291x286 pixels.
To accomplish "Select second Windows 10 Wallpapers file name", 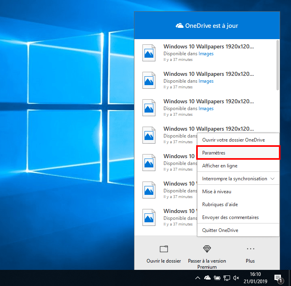I will pos(208,74).
